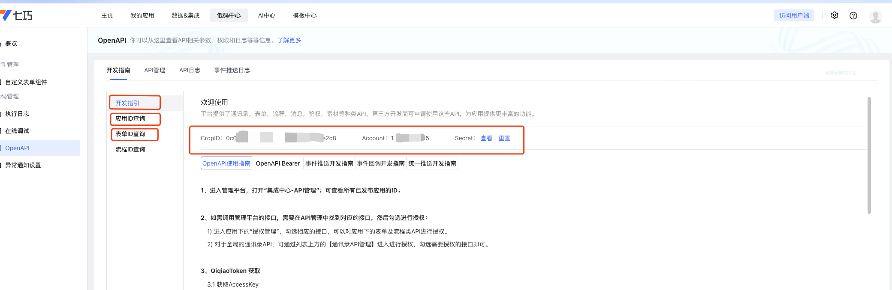The image size is (892, 290).
Task: Click the '平台提供了通讯录' description text
Action: 369,114
